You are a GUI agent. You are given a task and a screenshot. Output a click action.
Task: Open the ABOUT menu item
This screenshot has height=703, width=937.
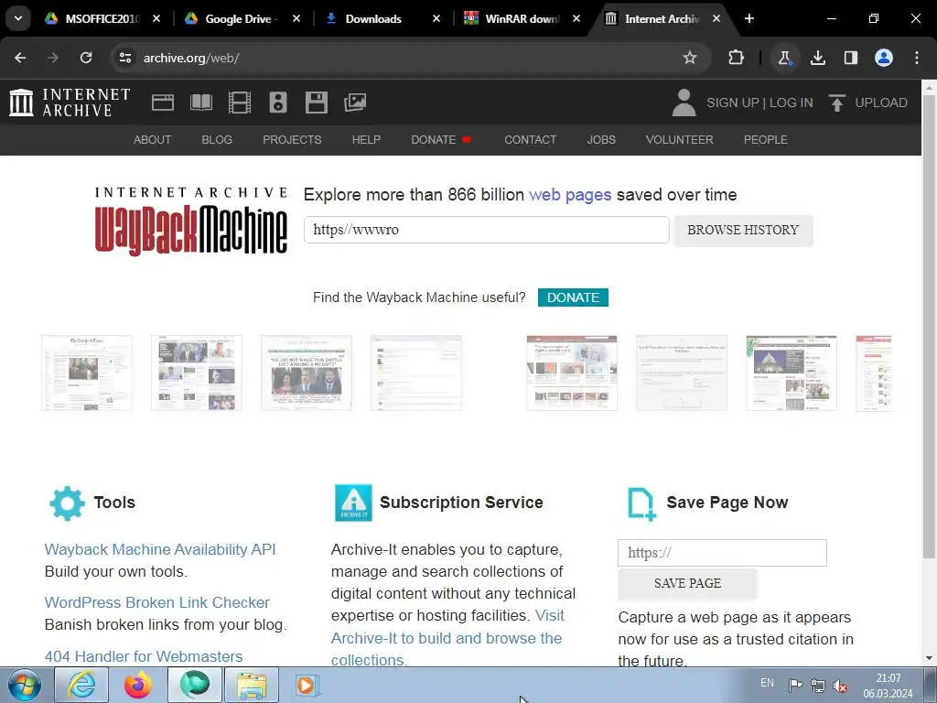[153, 140]
